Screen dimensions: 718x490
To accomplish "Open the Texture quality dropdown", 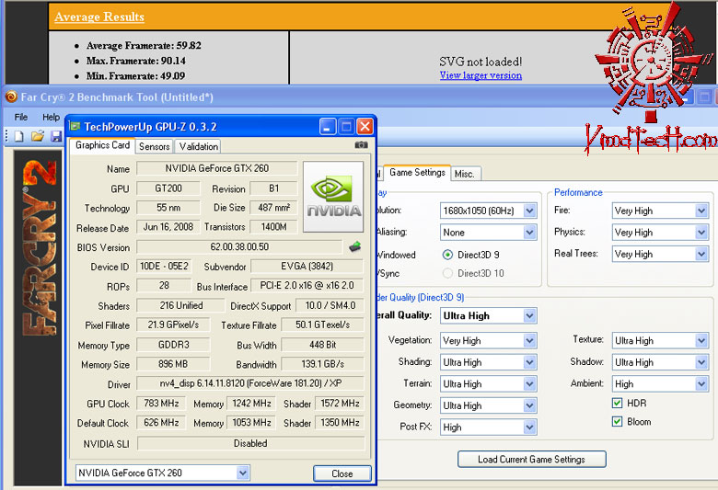I will click(660, 340).
